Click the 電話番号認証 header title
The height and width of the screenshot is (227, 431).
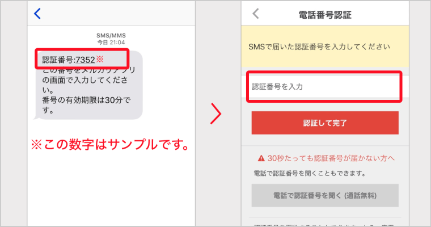pyautogui.click(x=325, y=15)
